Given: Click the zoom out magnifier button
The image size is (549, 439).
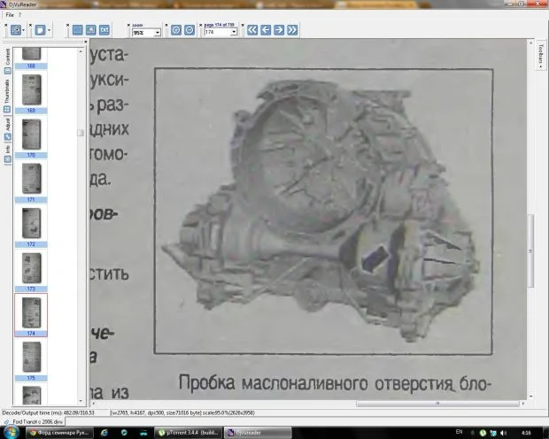Looking at the screenshot, I should point(189,30).
